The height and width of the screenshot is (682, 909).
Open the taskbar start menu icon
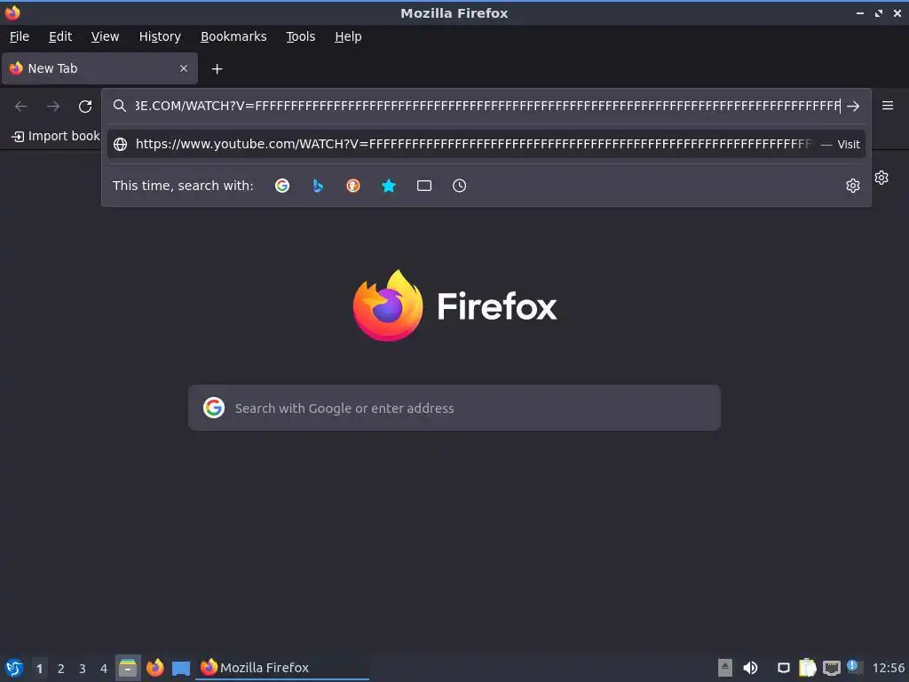[14, 668]
